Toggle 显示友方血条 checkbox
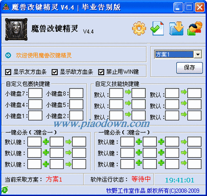Viewport: 207px width, 196px height. pos(8,72)
